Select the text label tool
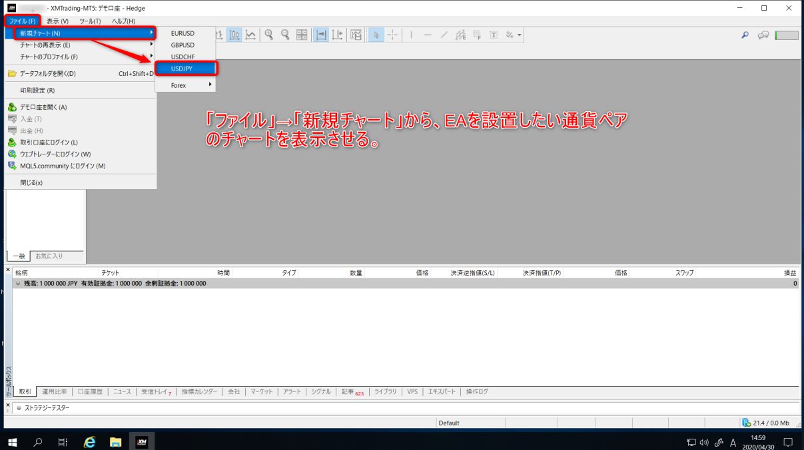This screenshot has height=450, width=804. point(494,35)
